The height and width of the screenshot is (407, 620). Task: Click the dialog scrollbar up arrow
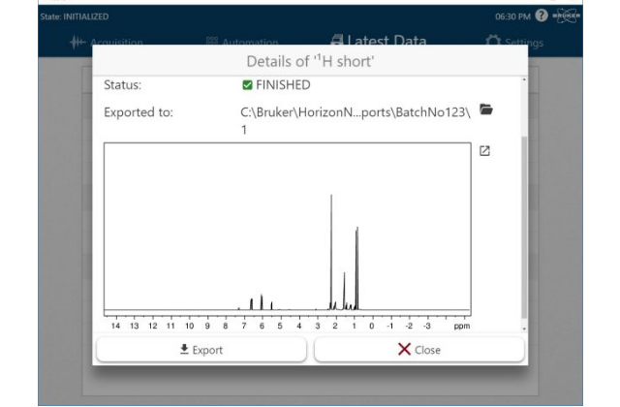click(524, 78)
